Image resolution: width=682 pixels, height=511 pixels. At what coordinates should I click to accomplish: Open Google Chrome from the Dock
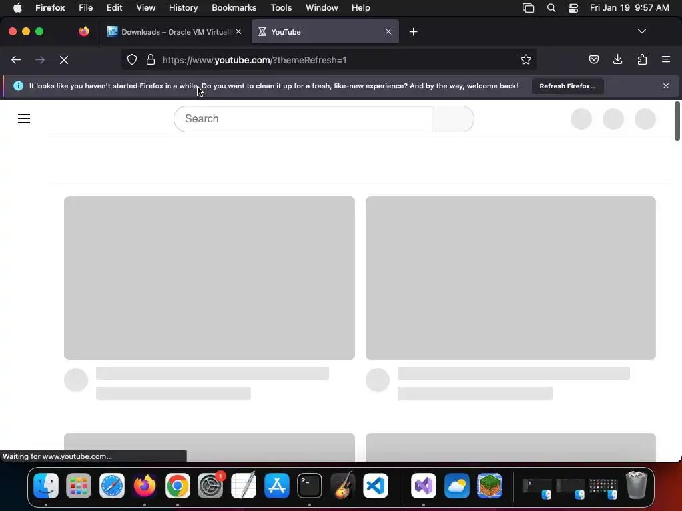[177, 485]
